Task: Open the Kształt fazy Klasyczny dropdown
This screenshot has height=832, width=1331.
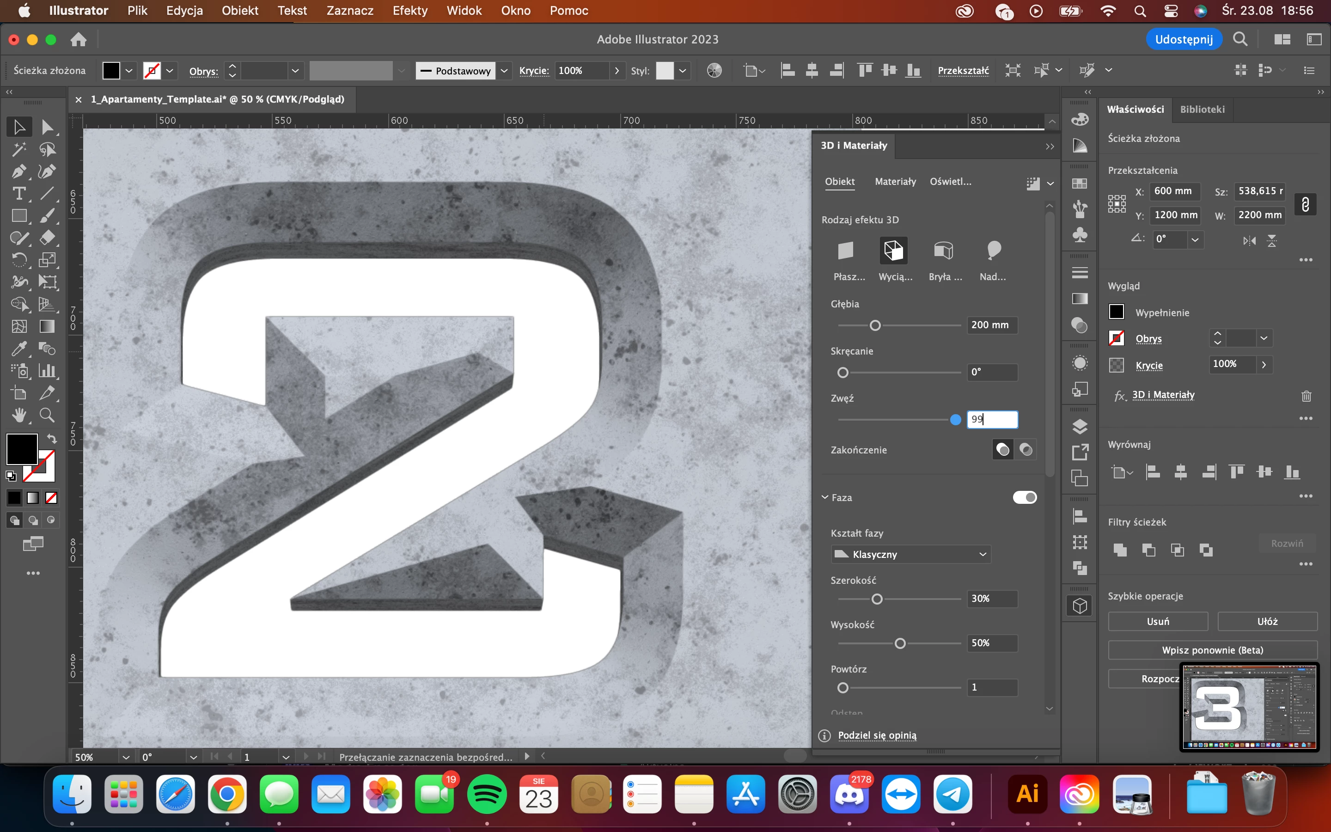Action: (x=910, y=554)
